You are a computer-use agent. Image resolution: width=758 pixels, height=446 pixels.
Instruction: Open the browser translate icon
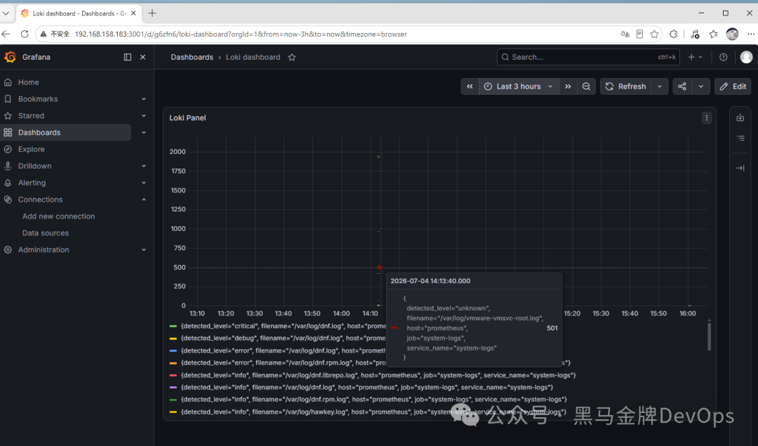point(625,34)
